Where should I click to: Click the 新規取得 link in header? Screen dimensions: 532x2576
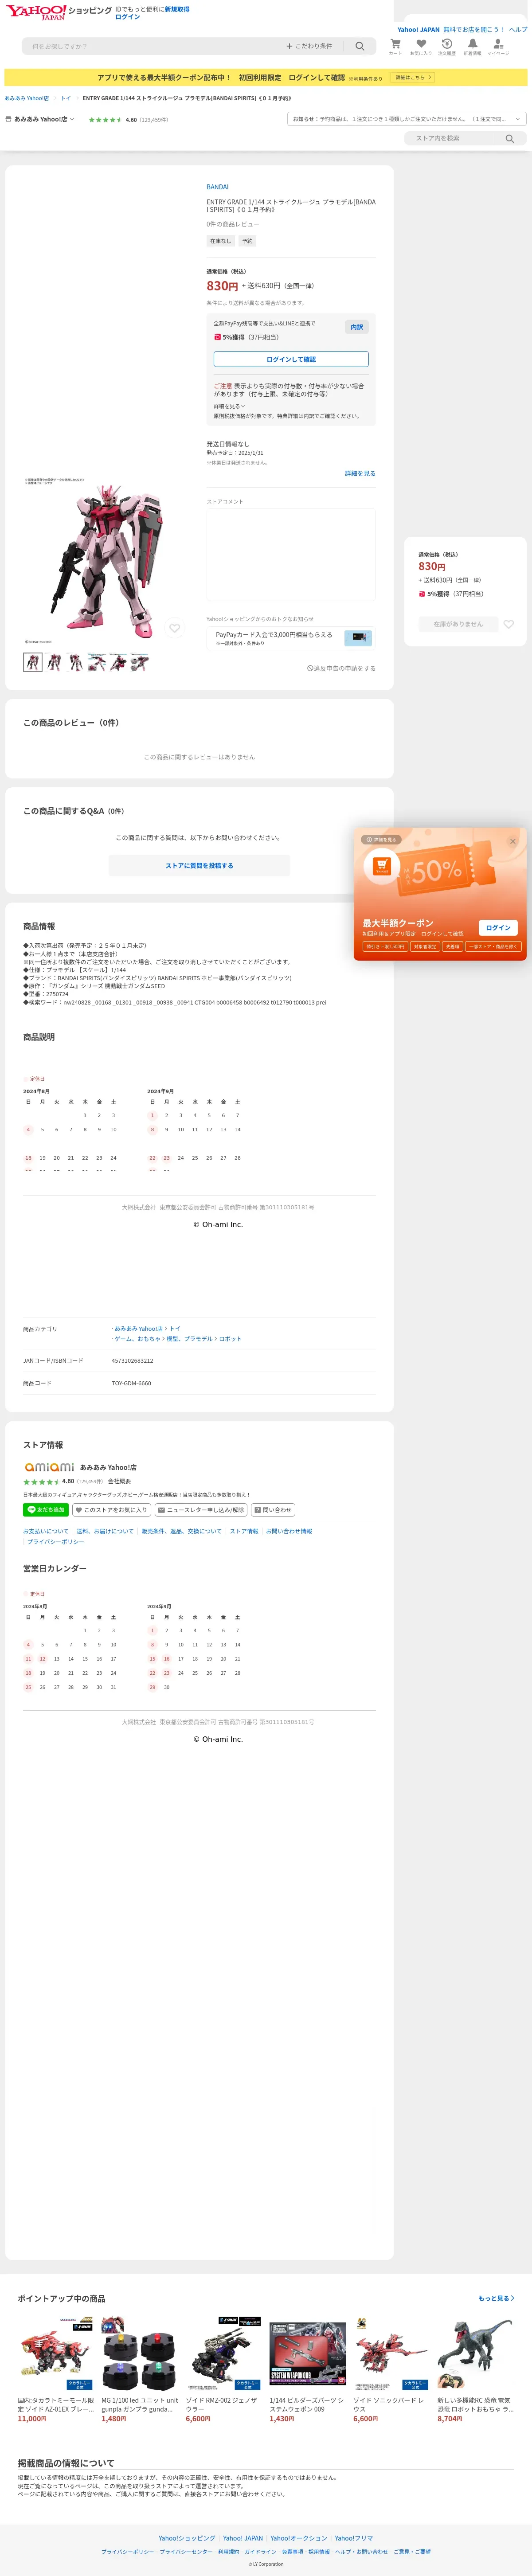point(177,9)
